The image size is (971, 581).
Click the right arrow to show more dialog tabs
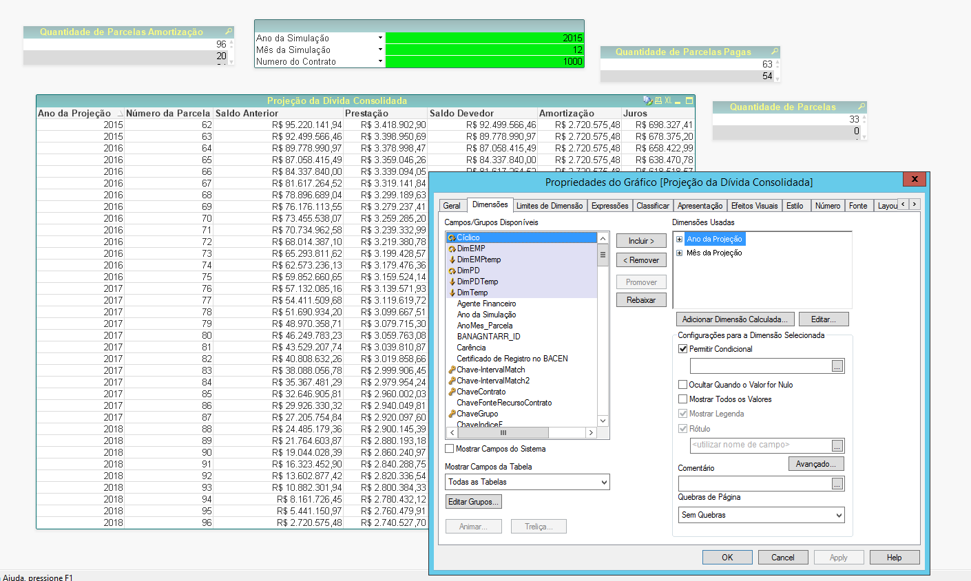click(914, 204)
